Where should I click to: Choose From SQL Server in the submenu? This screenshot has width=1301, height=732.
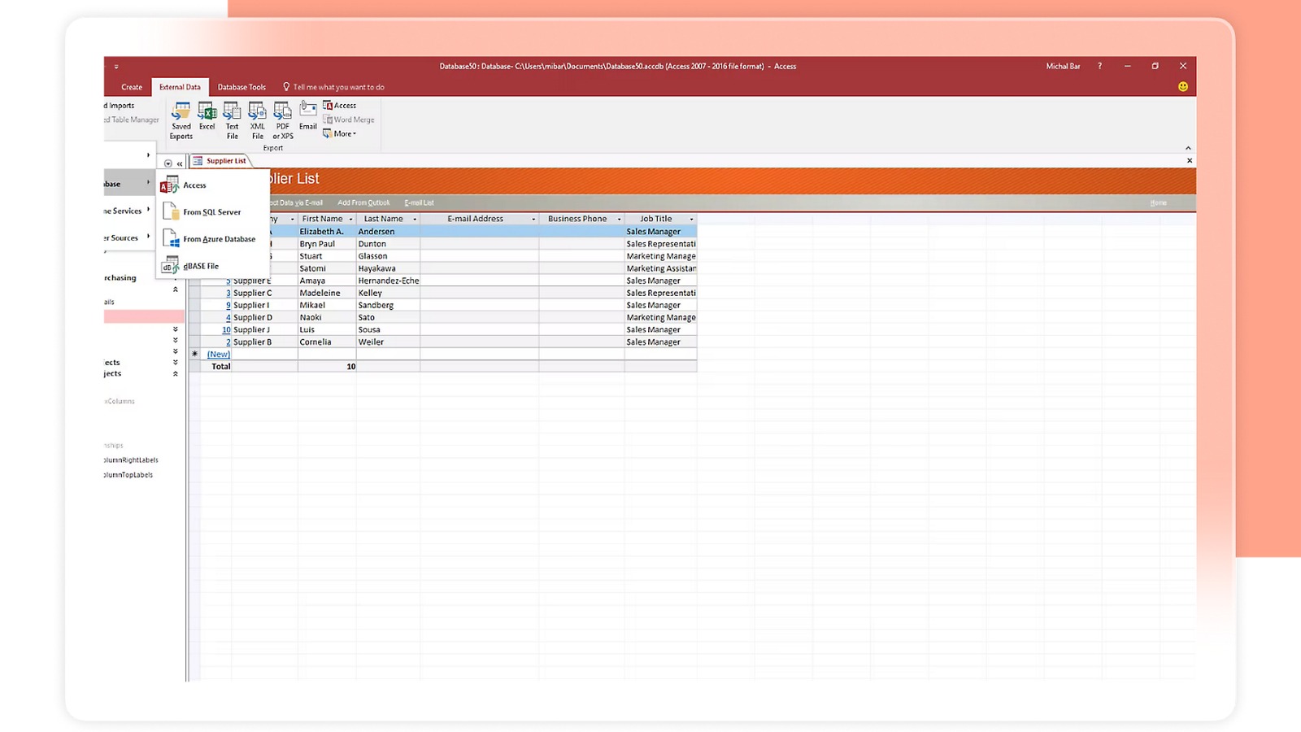click(213, 212)
